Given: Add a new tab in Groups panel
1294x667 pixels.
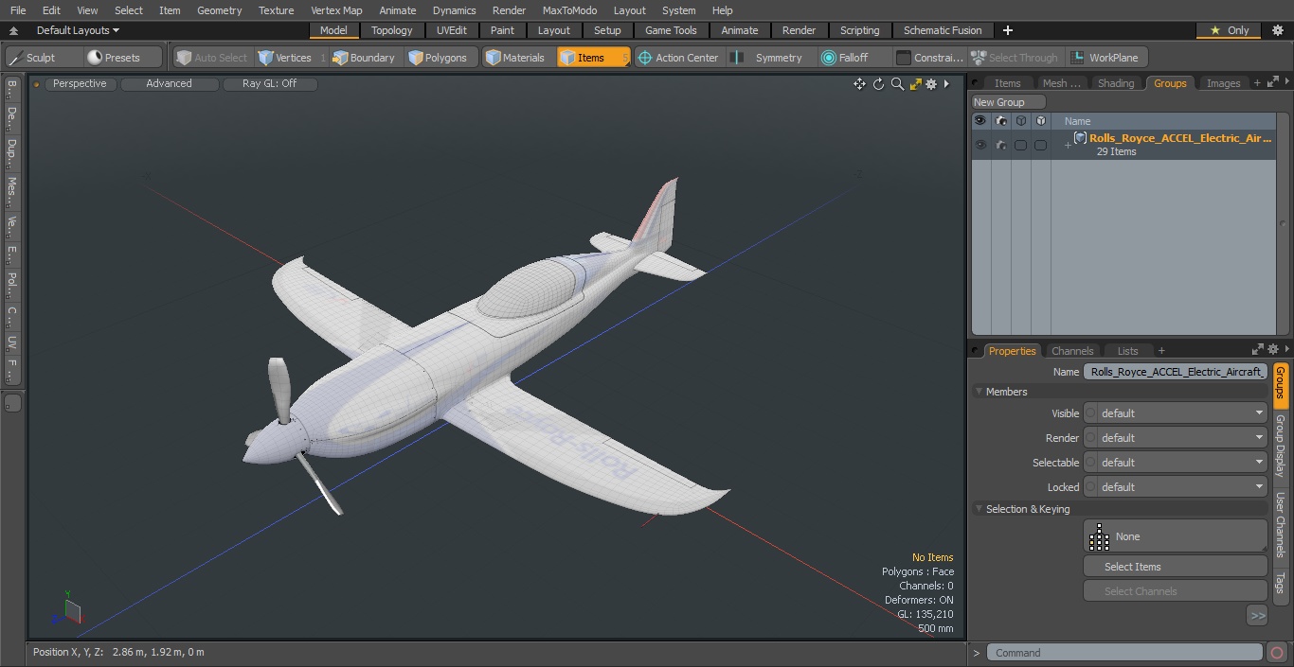Looking at the screenshot, I should pyautogui.click(x=1257, y=83).
